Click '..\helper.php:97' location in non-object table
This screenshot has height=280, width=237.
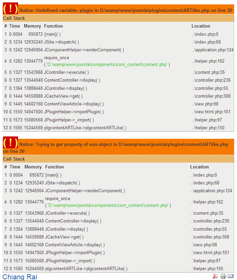[x=205, y=261]
